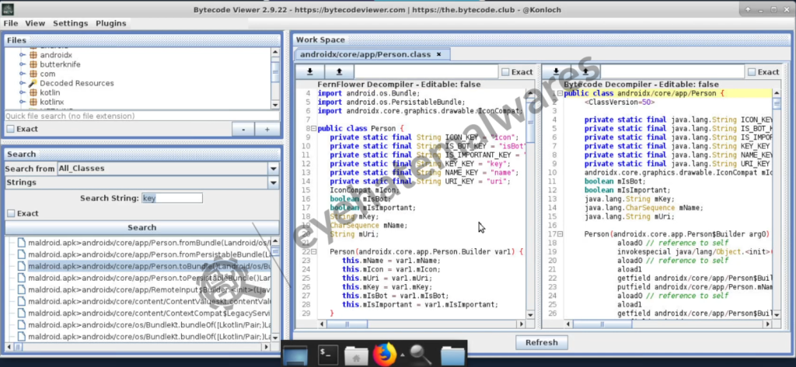Click the kotlin package icon

tap(33, 92)
